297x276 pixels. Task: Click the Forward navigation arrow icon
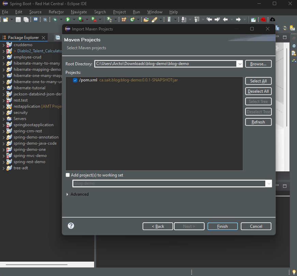coord(238,19)
